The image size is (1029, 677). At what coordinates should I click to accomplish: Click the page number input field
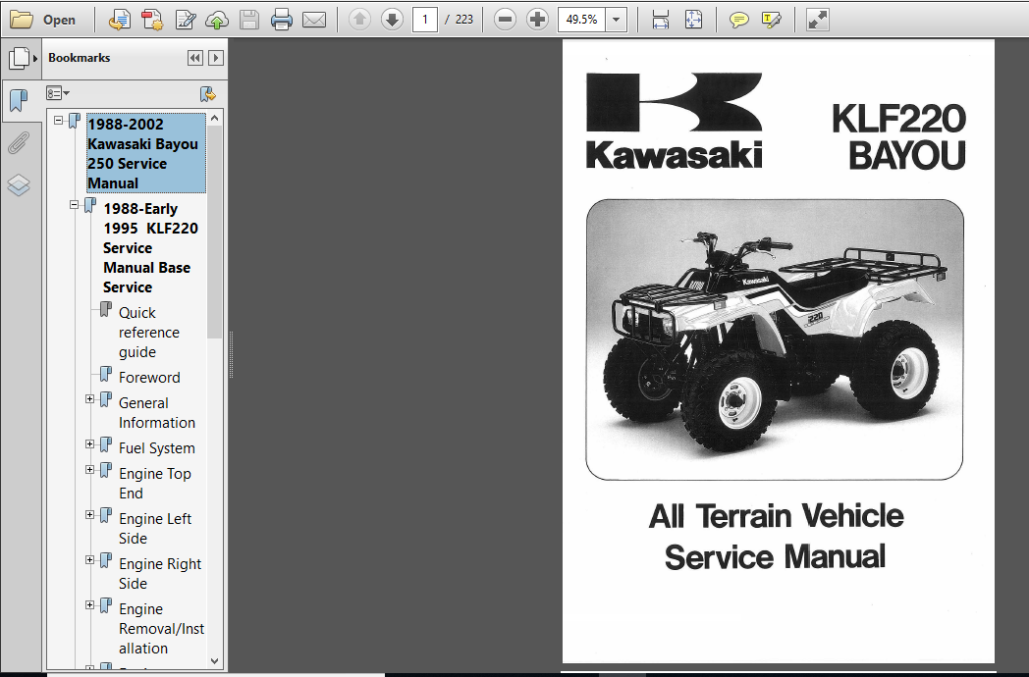425,20
